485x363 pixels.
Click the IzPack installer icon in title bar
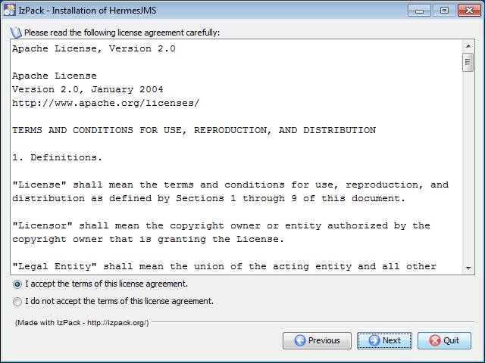pos(11,10)
